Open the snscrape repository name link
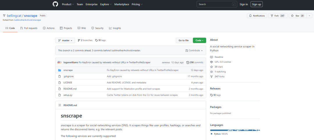 pos(31,16)
